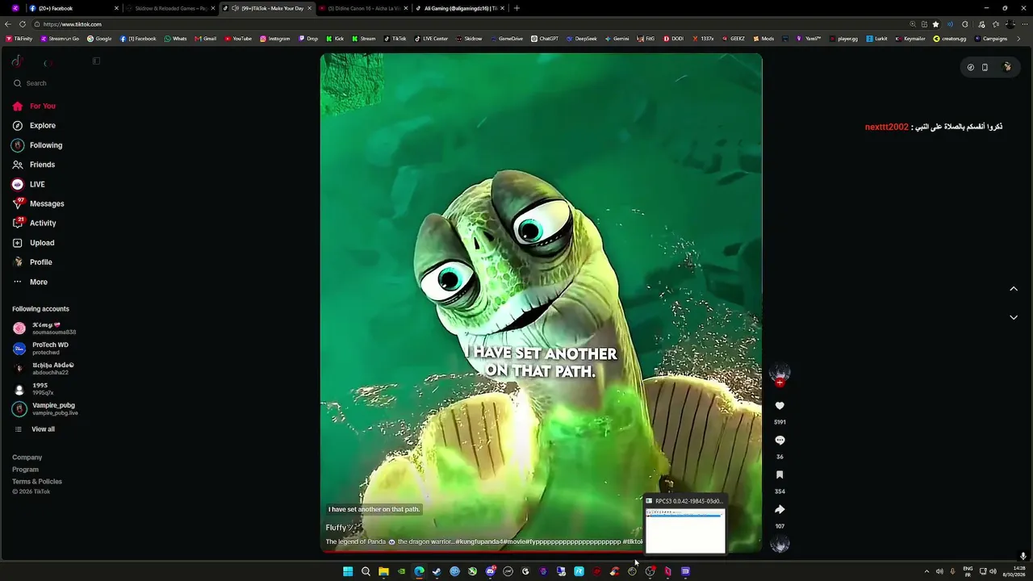Show hidden system tray icons
Image resolution: width=1033 pixels, height=581 pixels.
(926, 571)
